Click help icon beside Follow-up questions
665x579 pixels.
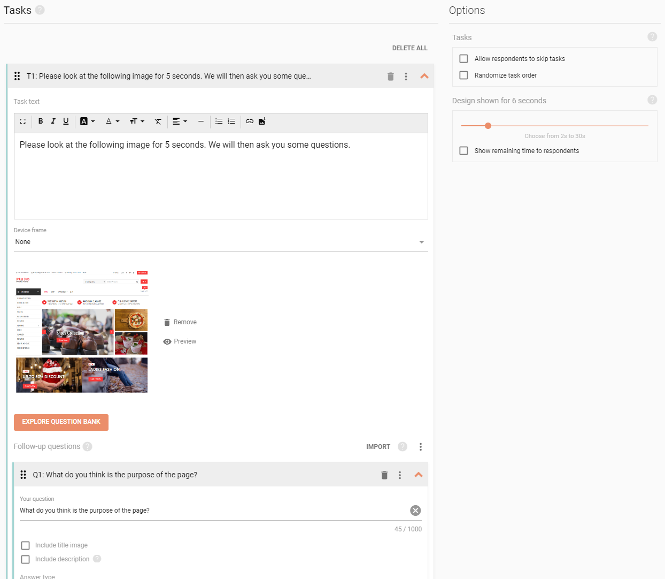click(88, 446)
